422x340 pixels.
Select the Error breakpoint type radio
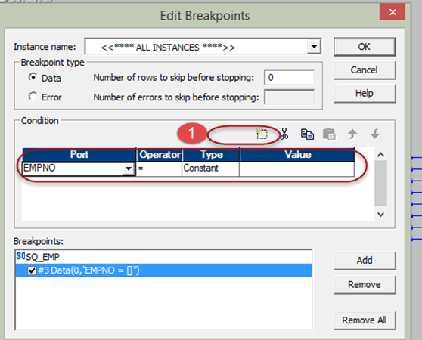[33, 96]
